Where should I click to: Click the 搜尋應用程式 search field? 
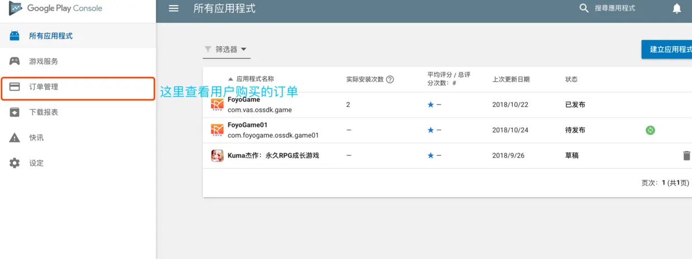pyautogui.click(x=615, y=8)
